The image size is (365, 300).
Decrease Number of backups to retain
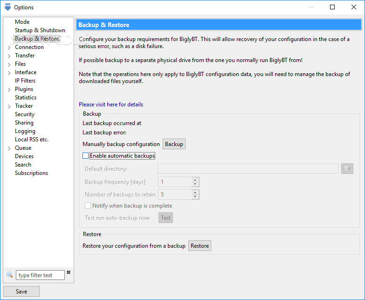195,196
